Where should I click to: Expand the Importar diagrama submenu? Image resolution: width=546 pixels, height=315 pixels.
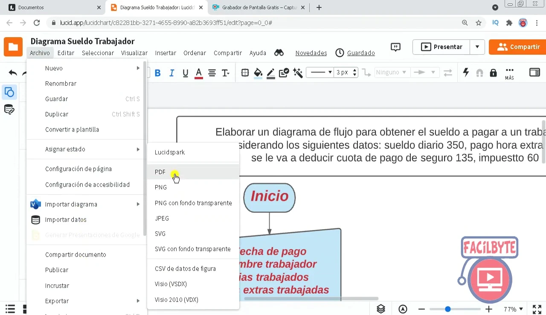click(85, 204)
